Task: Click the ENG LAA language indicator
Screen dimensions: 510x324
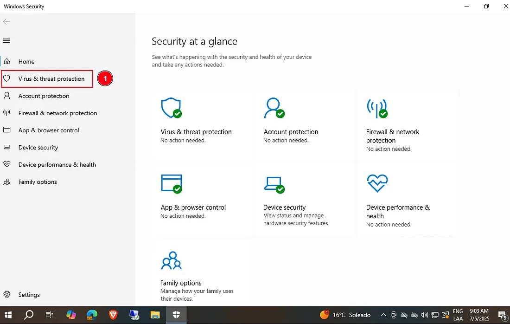Action: click(x=458, y=315)
